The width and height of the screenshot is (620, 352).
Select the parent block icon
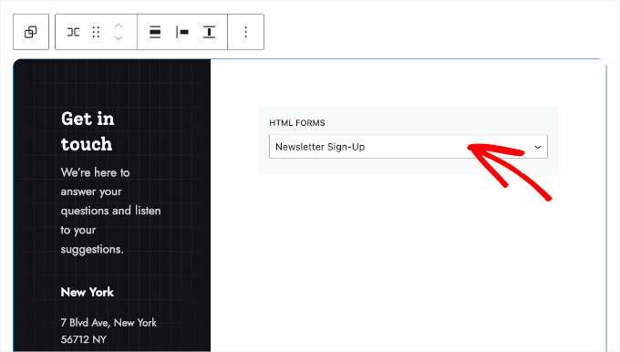click(x=31, y=32)
